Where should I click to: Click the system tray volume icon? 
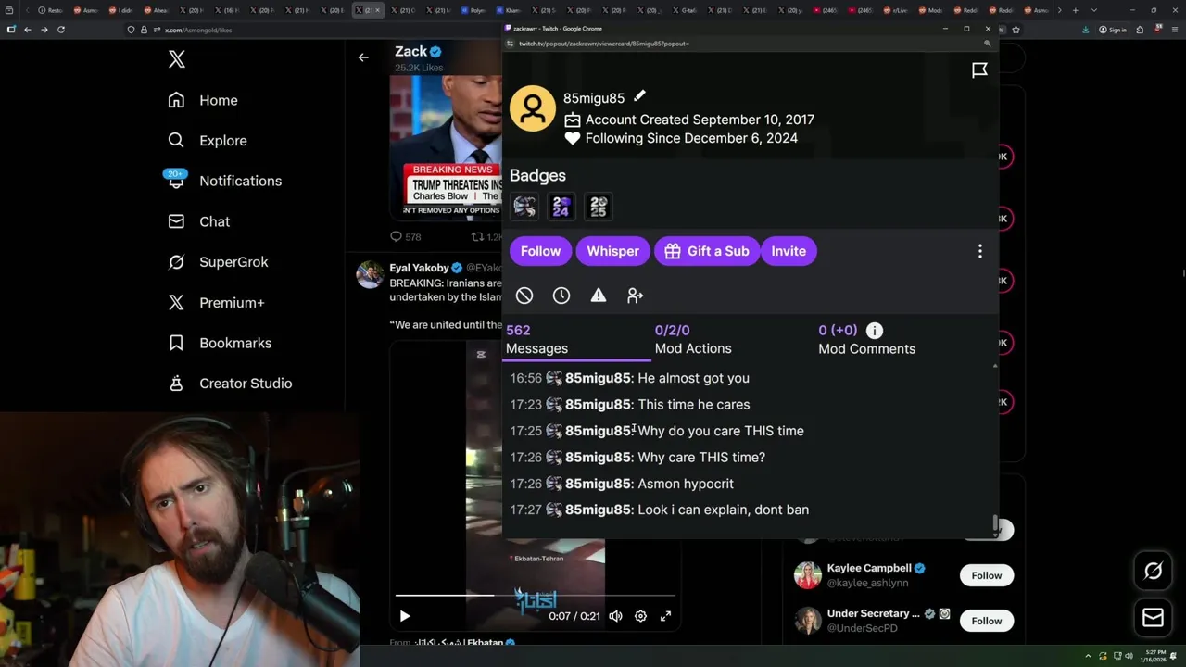point(1129,656)
